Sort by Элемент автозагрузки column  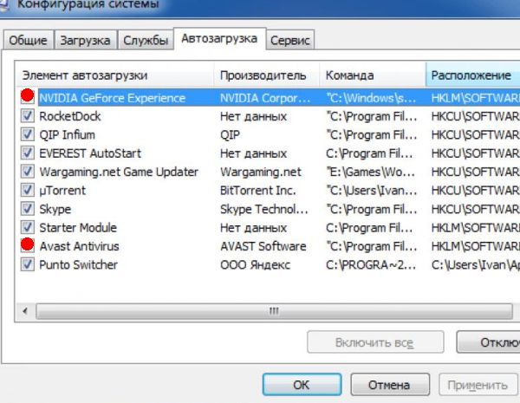(x=114, y=75)
